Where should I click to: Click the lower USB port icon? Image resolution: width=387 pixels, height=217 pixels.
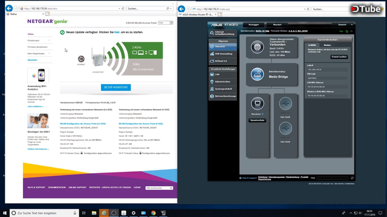click(x=285, y=128)
